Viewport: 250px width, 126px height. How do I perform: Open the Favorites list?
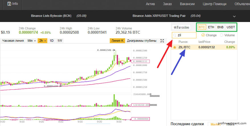pos(181,27)
